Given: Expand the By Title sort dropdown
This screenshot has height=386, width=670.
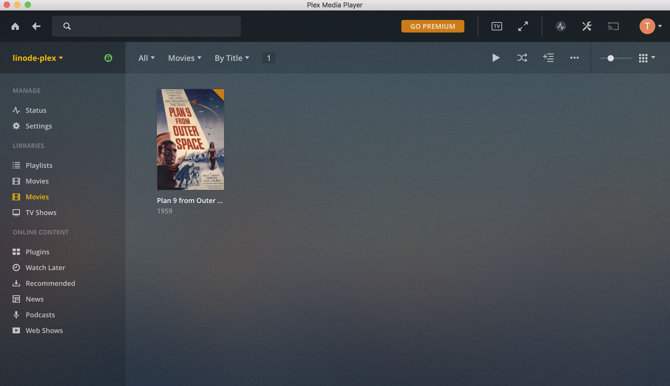Looking at the screenshot, I should point(231,58).
